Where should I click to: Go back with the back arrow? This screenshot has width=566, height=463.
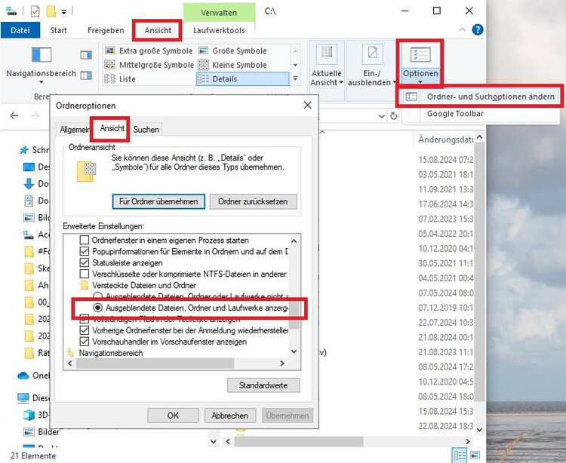tap(14, 116)
